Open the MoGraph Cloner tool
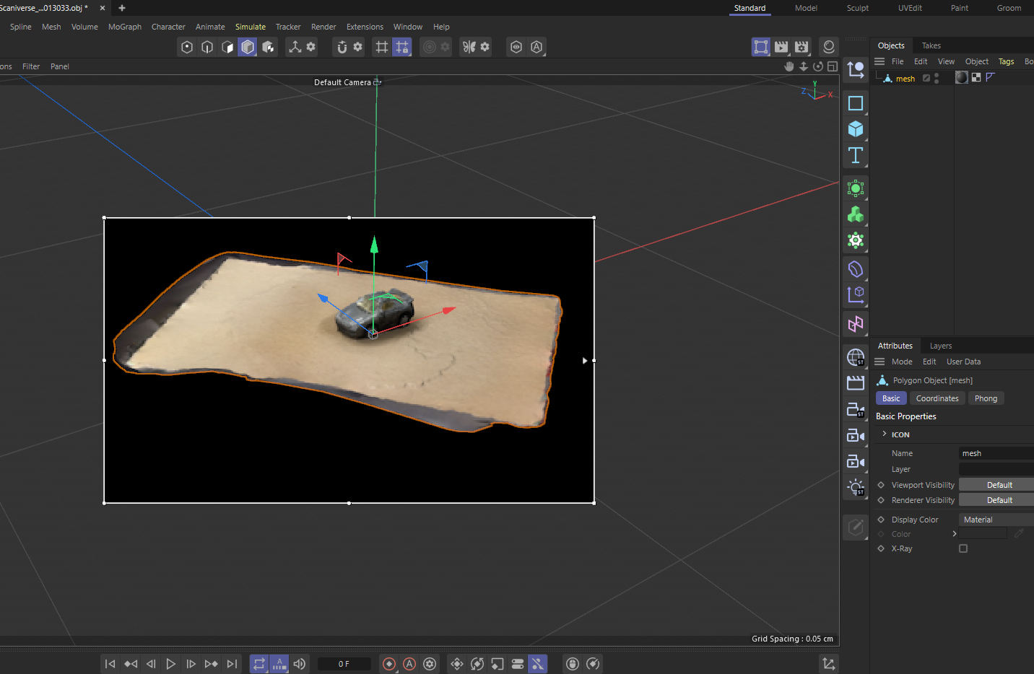 point(855,188)
